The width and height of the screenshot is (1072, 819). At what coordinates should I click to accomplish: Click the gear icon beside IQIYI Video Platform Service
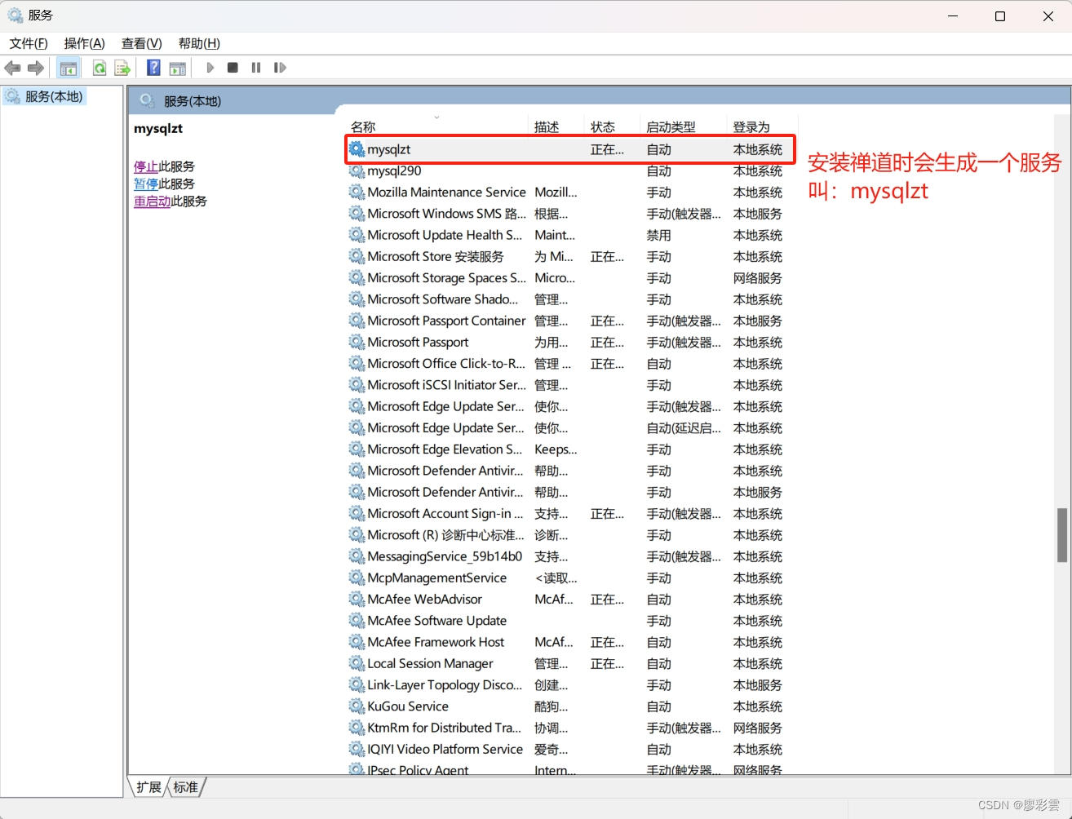click(357, 749)
